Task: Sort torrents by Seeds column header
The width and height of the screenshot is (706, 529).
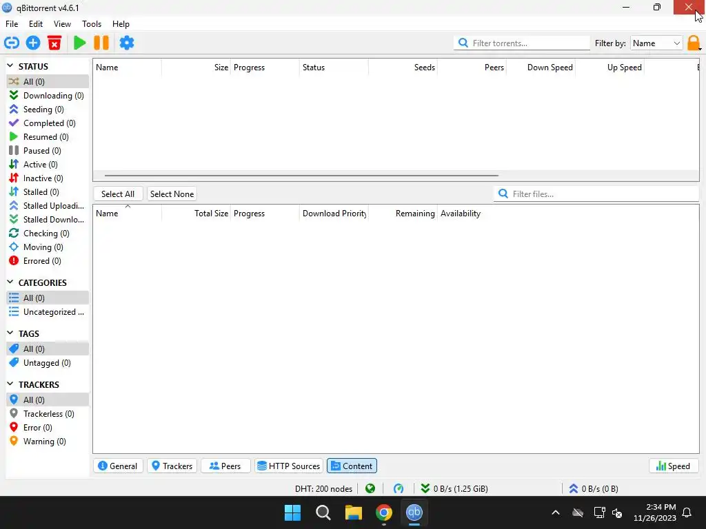Action: 403,68
